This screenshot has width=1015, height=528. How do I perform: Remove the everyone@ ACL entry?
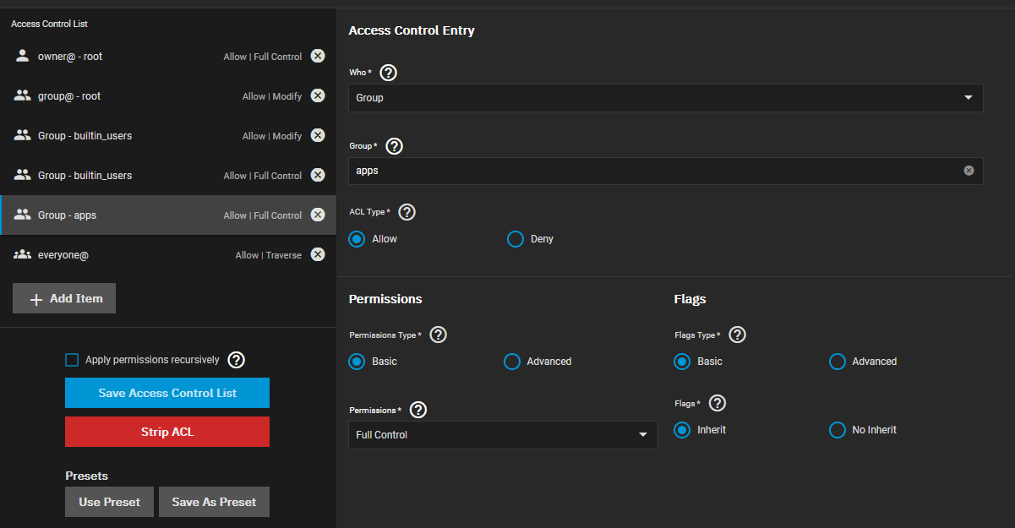318,254
